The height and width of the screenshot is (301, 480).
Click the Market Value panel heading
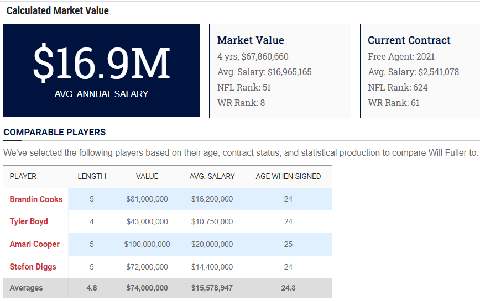[x=251, y=40]
